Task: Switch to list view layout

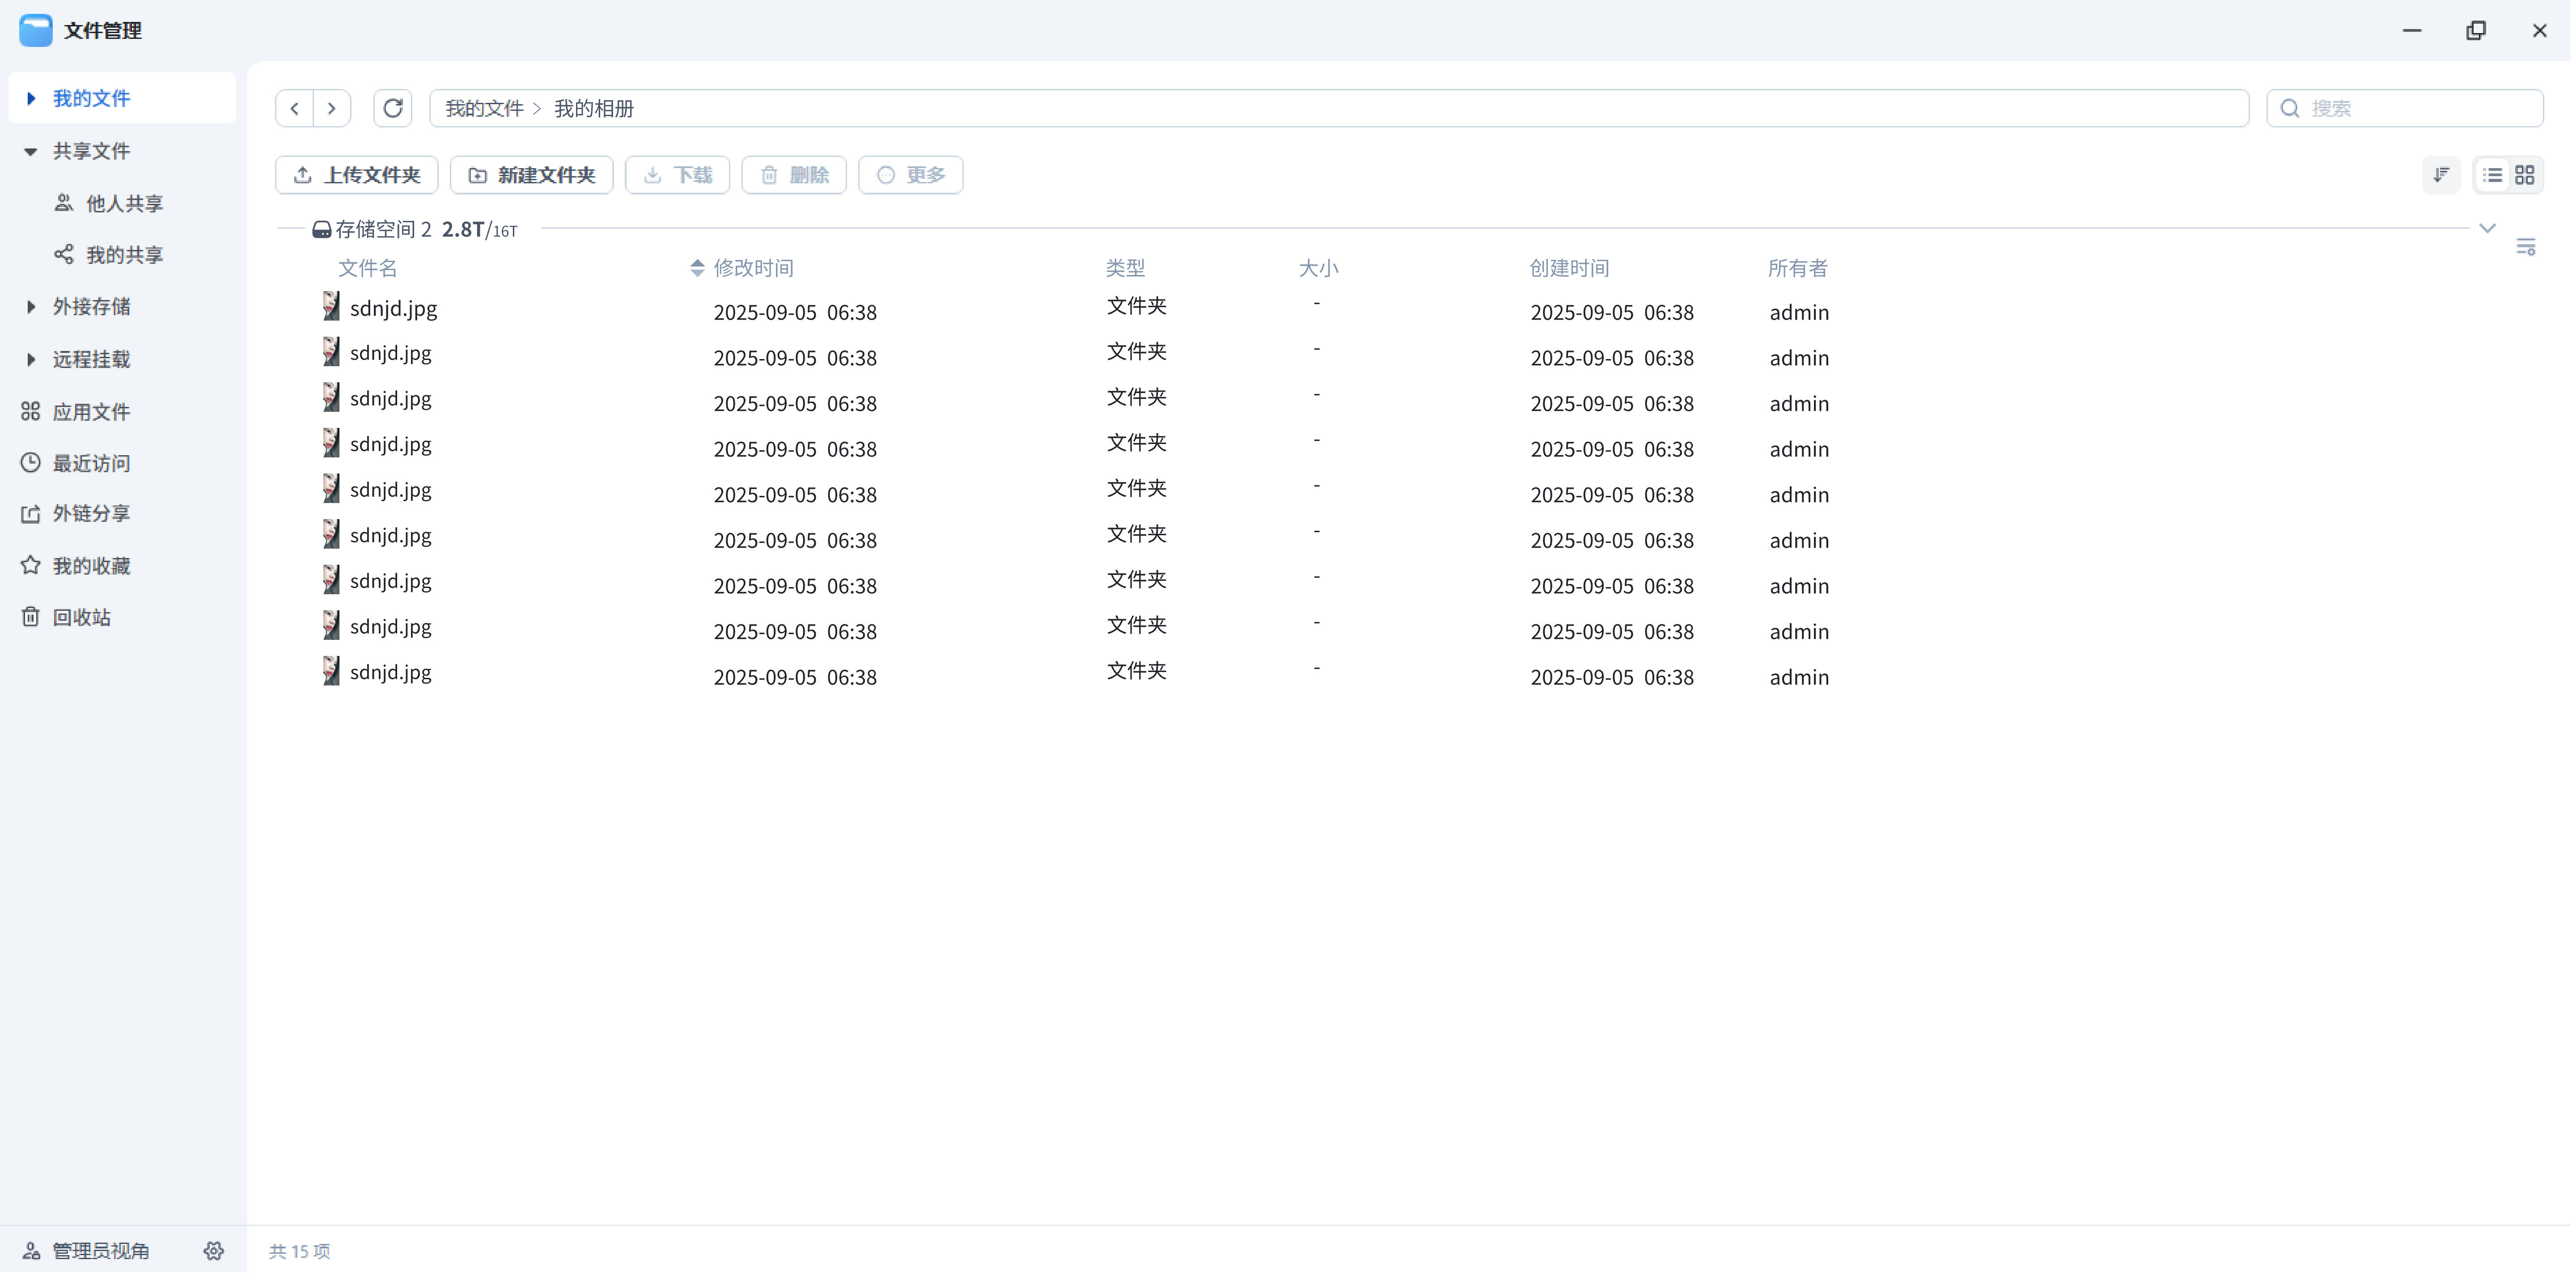Action: [2492, 175]
